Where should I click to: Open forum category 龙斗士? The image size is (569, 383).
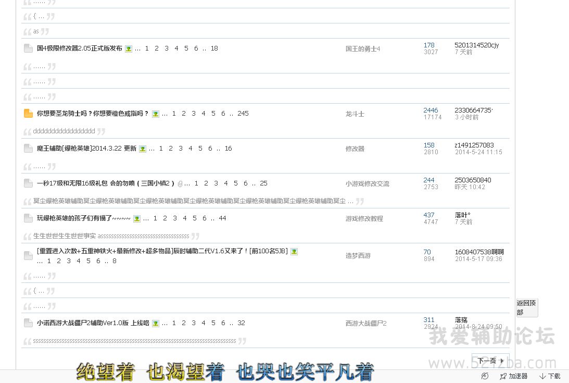coord(355,114)
